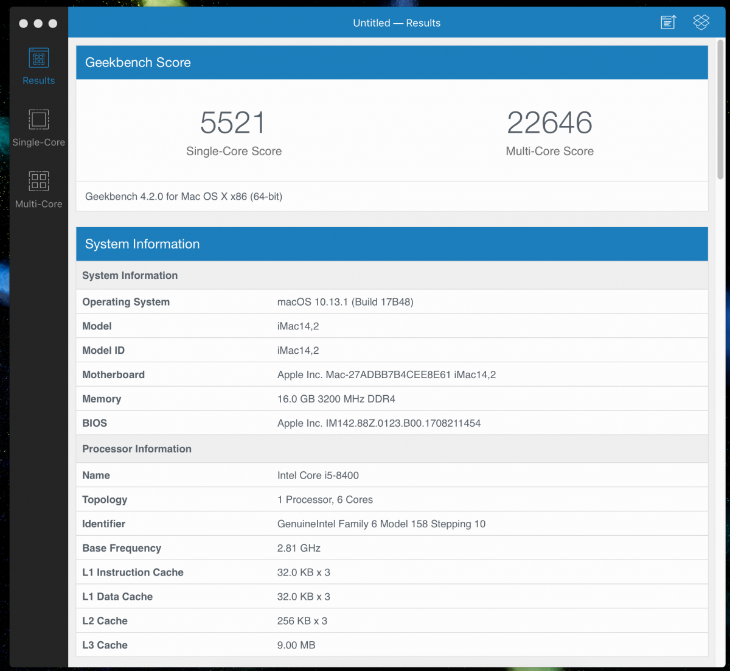Click the blue 'System Information' header bar

click(392, 244)
